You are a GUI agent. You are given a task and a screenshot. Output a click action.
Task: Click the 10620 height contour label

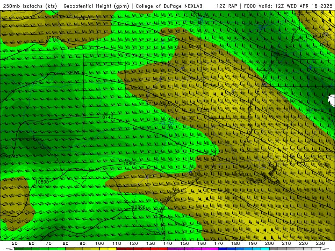point(53,38)
